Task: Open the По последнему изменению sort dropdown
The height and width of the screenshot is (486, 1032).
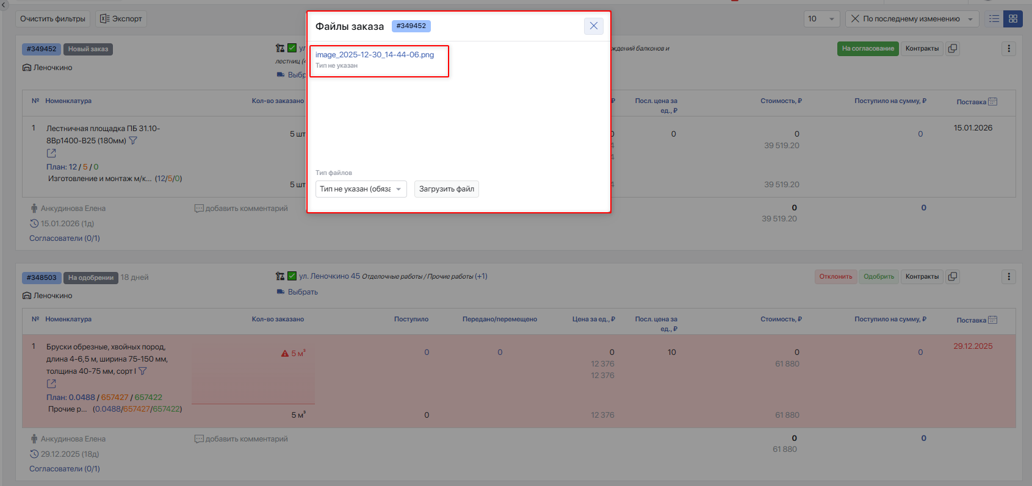Action: point(912,19)
